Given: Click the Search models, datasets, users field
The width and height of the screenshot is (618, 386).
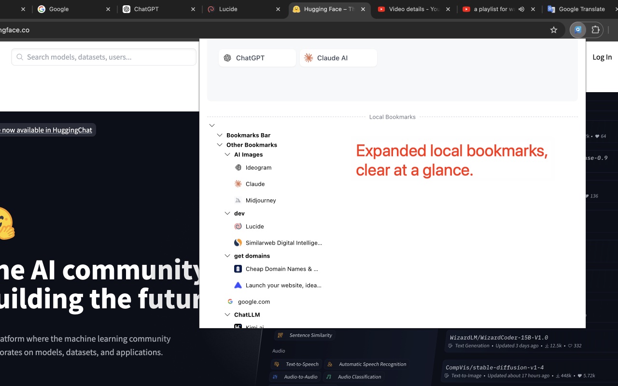Looking at the screenshot, I should 104,57.
